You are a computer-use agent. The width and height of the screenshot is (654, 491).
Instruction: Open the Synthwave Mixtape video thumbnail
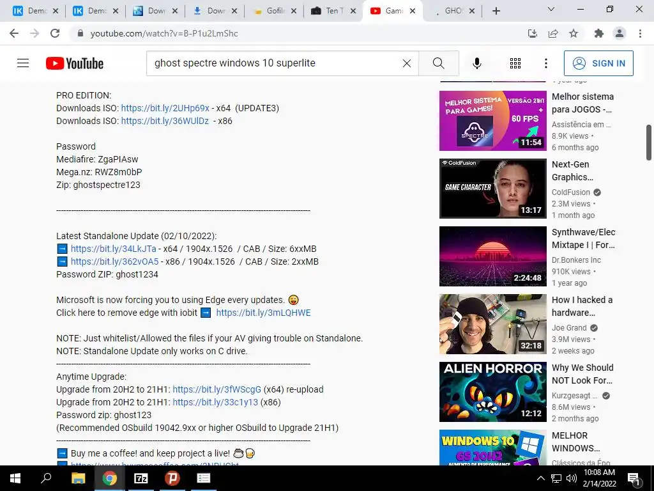click(x=492, y=256)
